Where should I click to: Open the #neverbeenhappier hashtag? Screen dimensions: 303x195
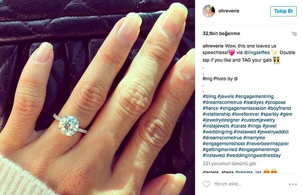tap(267, 144)
